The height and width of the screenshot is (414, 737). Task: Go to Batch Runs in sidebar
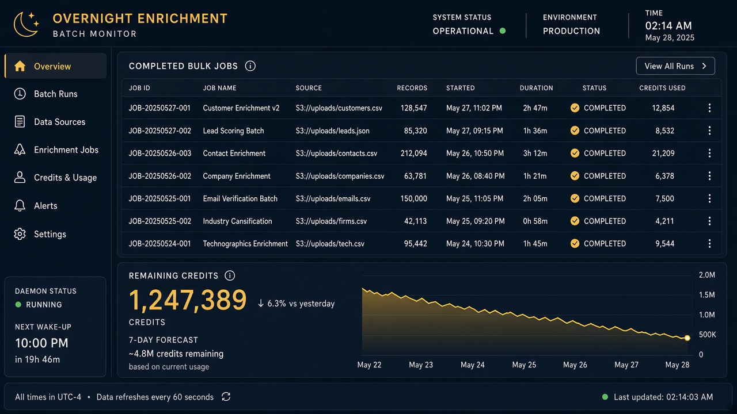[x=56, y=94]
